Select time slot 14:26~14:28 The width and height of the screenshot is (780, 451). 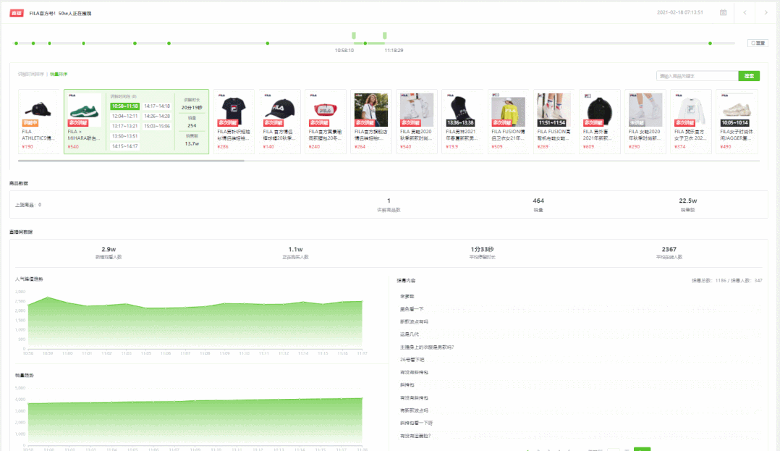157,116
